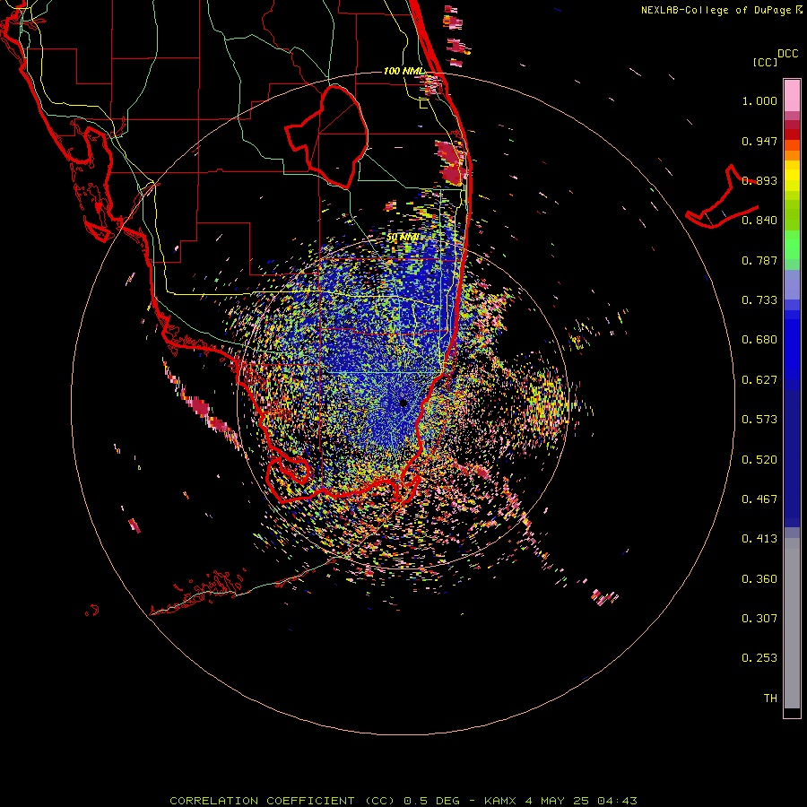Click the 0.307 scale value
The width and height of the screenshot is (807, 807).
coord(759,619)
